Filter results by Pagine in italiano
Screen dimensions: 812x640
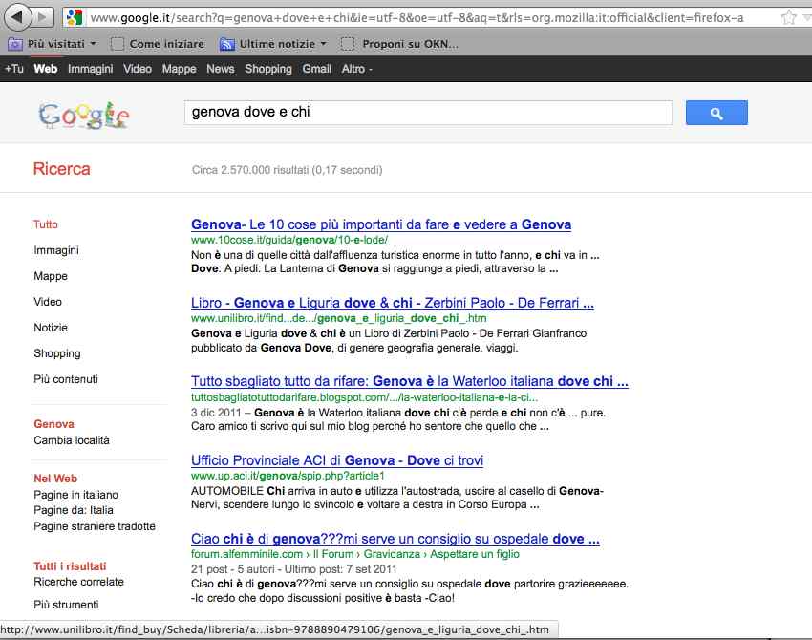(76, 495)
